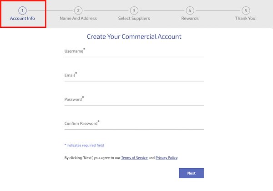Open the Terms of Service link
This screenshot has height=191, width=273.
pyautogui.click(x=134, y=158)
